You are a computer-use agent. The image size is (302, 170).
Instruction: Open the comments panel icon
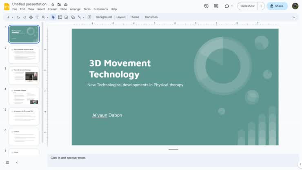(x=216, y=6)
